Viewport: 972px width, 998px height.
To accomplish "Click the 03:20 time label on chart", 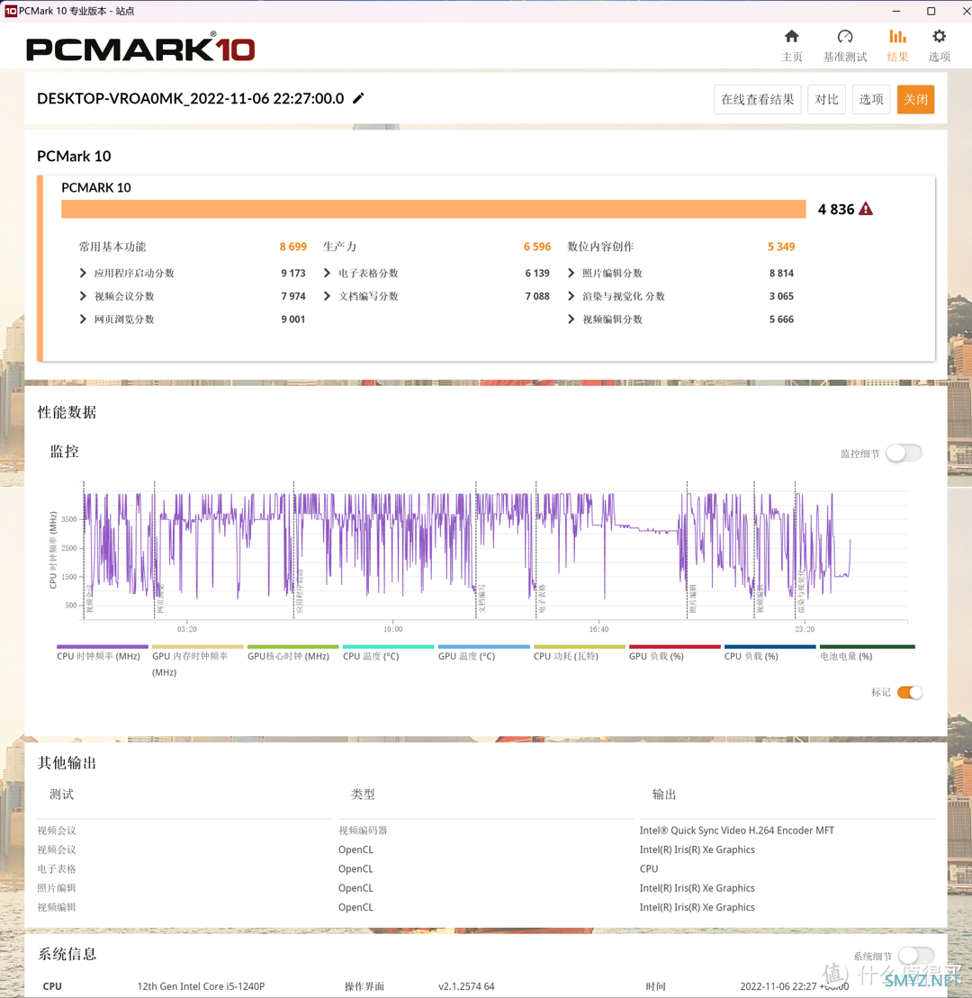I will 186,629.
